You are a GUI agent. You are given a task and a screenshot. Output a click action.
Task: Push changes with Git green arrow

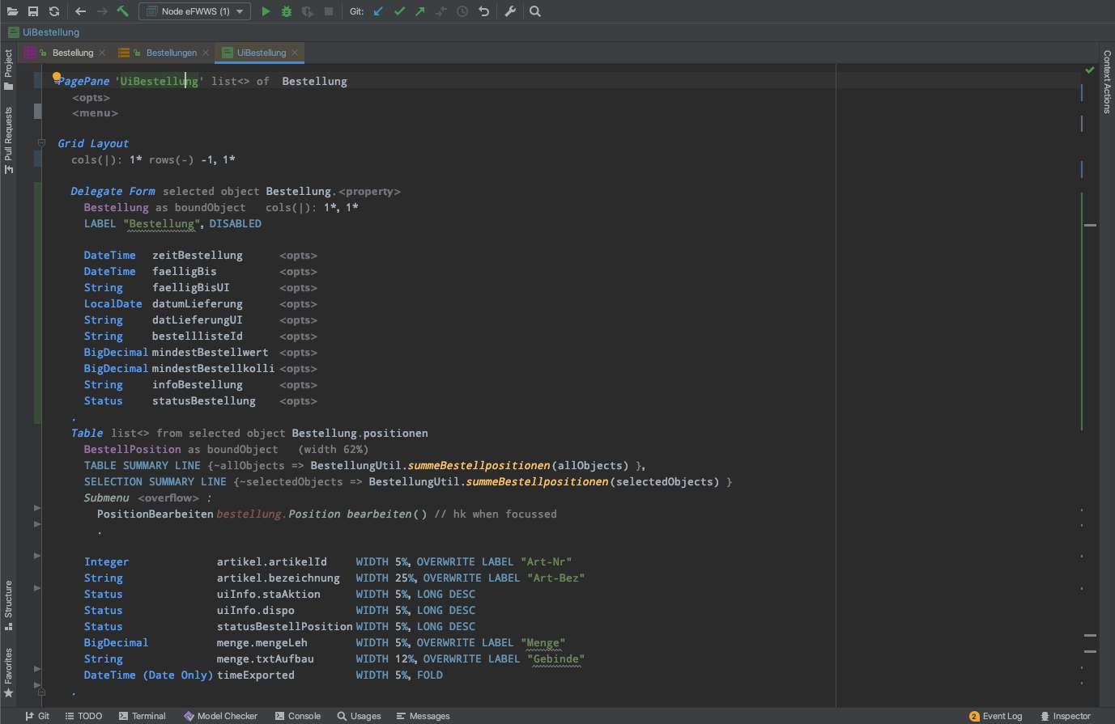[x=419, y=11]
